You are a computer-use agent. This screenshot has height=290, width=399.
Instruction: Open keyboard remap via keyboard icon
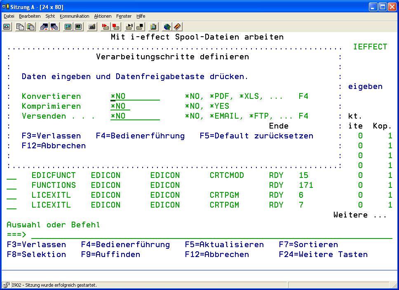pyautogui.click(x=92, y=27)
